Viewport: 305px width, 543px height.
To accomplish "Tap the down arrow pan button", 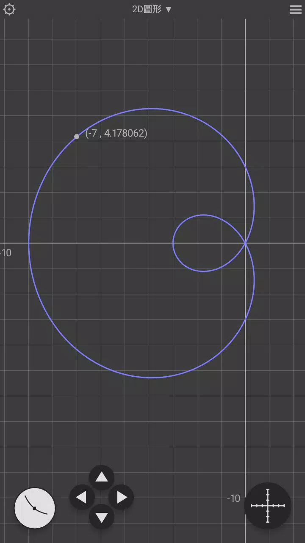I will (102, 517).
